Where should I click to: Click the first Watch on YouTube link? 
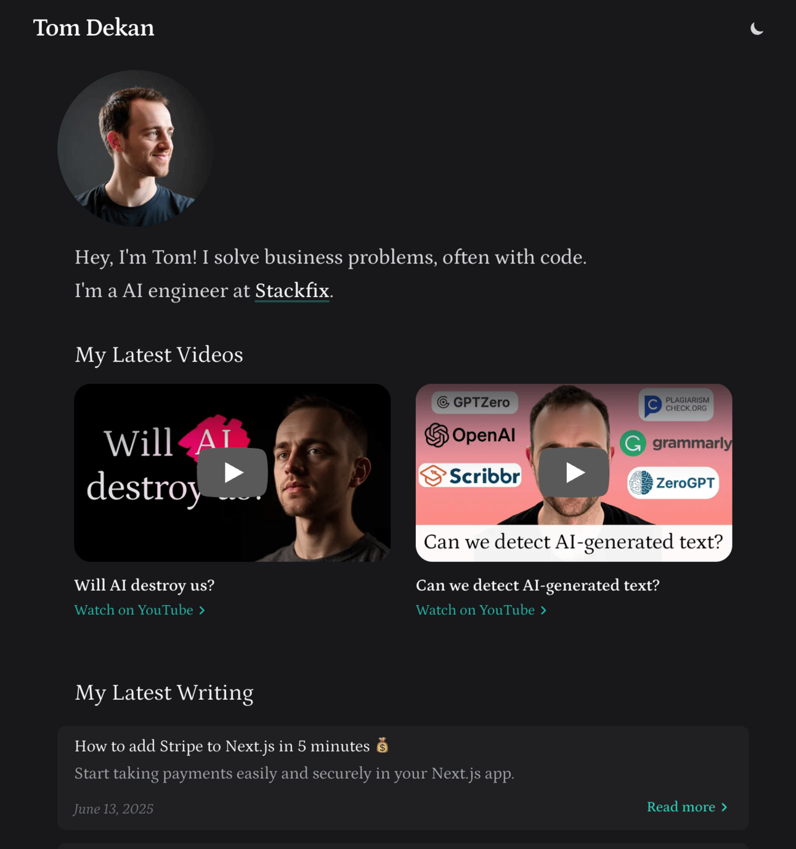point(134,610)
